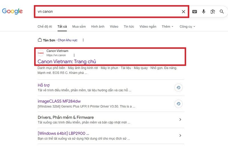The image size is (228, 146).
Task: Expand chevron on [Windows 64bit] LBP2900 row
Action: pyautogui.click(x=180, y=135)
